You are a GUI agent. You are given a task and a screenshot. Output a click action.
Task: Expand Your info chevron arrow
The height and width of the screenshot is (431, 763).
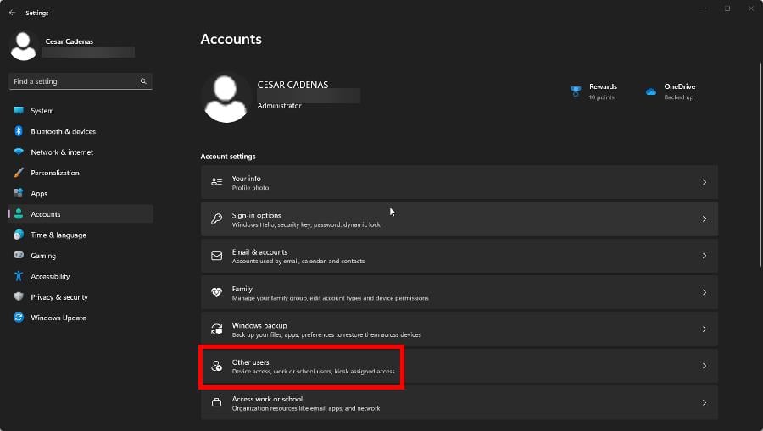(704, 182)
